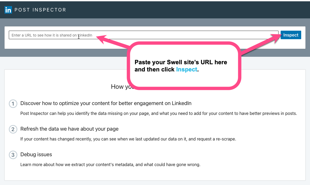Click the request a re-scrape description text
The image size is (310, 185).
(128, 139)
